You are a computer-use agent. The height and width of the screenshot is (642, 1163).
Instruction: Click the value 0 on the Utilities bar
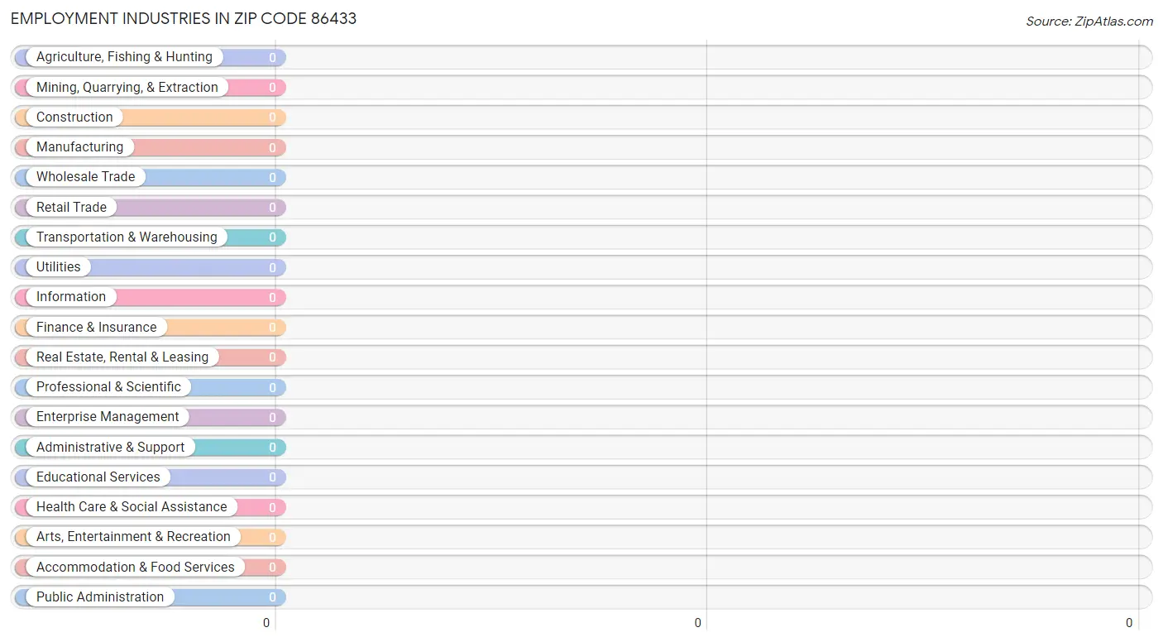pos(272,267)
